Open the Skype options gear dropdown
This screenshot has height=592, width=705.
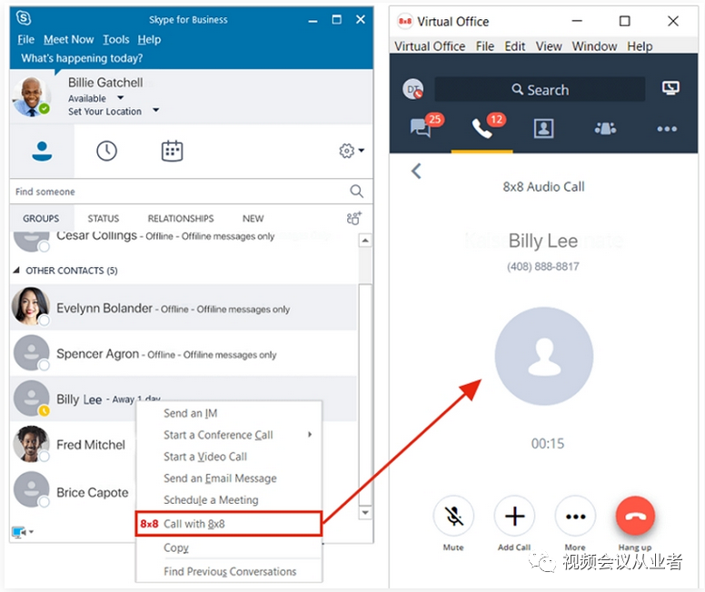(352, 151)
